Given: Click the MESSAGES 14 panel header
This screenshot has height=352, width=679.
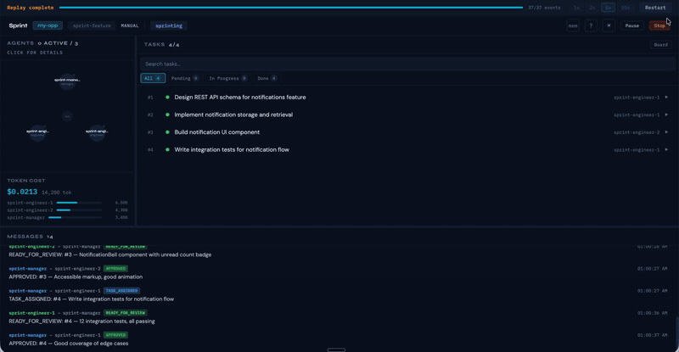Looking at the screenshot, I should click(x=31, y=237).
